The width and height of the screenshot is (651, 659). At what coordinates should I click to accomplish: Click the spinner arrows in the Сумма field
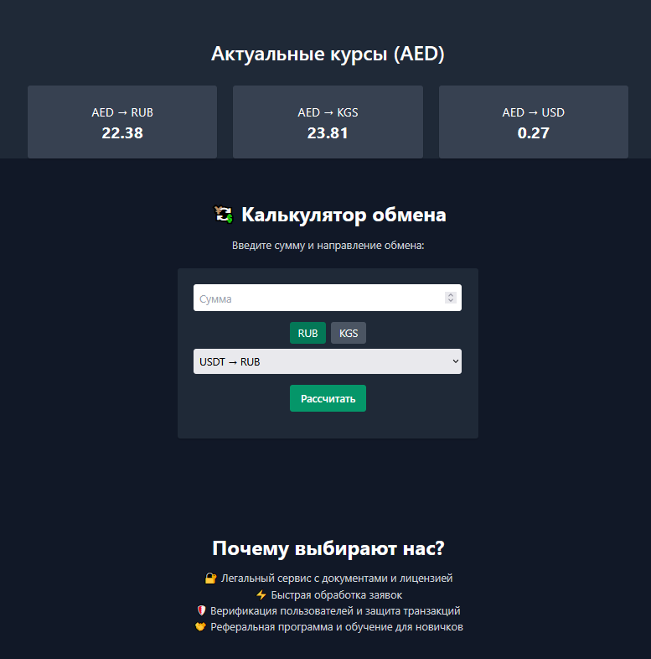(451, 298)
